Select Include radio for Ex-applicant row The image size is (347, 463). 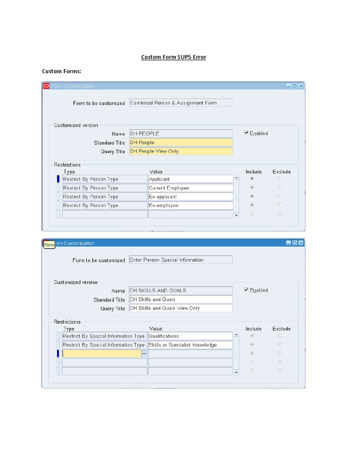coord(252,196)
